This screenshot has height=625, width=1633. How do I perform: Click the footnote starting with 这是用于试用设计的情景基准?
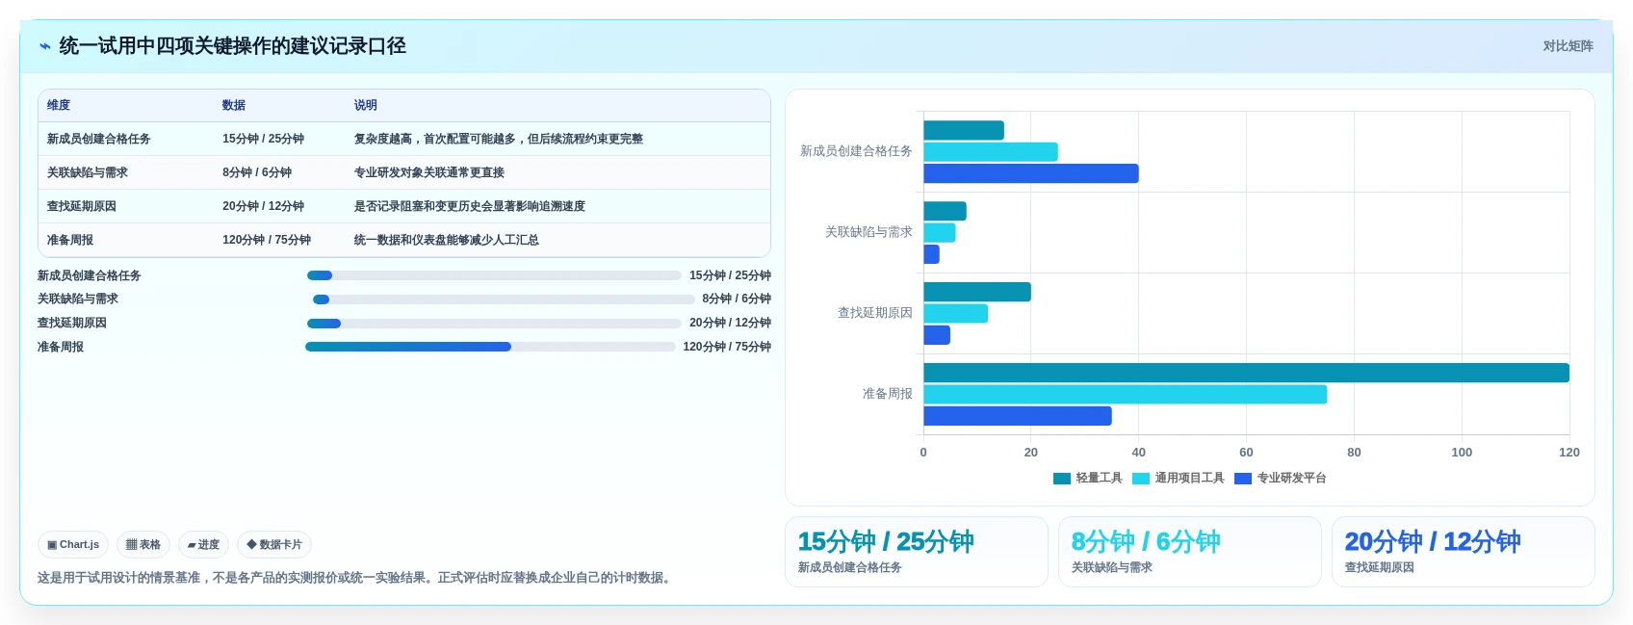click(x=356, y=578)
